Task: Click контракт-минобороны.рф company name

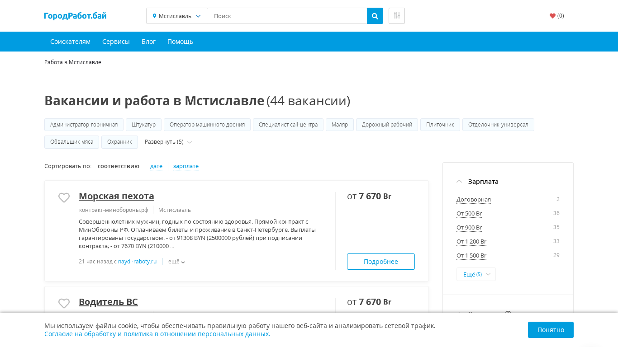Action: [x=114, y=210]
